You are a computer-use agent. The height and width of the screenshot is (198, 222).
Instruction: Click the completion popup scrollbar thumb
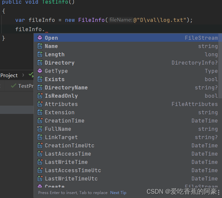(x=220, y=66)
